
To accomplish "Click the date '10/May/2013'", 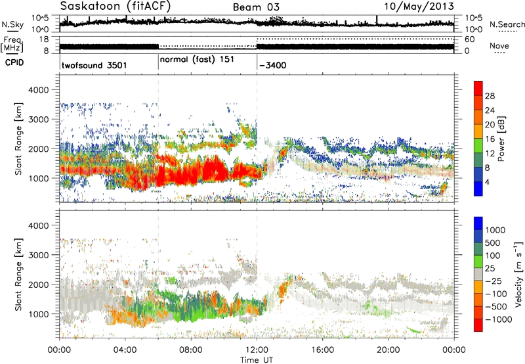I will coord(419,7).
